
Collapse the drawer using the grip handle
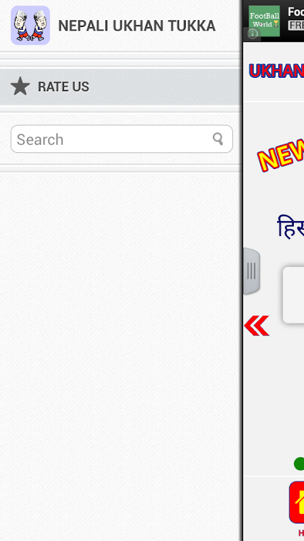pyautogui.click(x=251, y=271)
